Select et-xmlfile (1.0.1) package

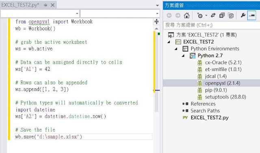pyautogui.click(x=223, y=69)
